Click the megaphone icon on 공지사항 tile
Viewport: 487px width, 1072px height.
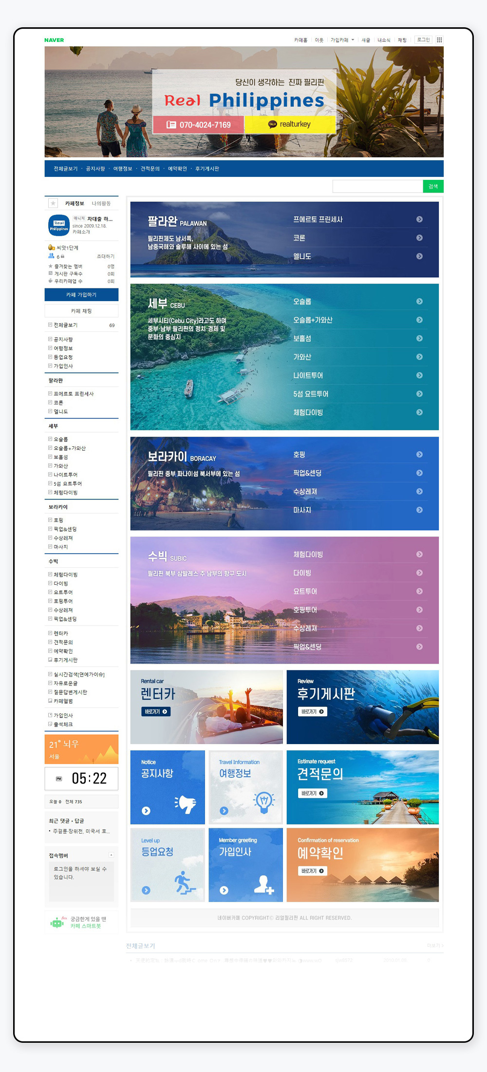coord(186,804)
